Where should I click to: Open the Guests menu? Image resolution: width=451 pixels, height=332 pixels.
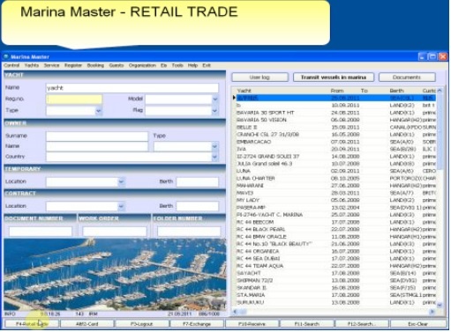(117, 65)
